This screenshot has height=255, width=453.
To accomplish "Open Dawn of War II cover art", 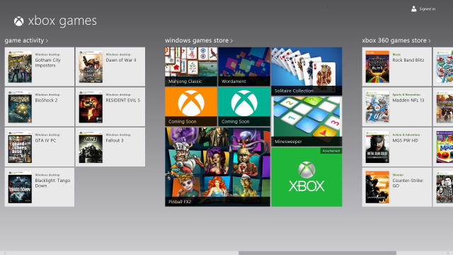I will [x=91, y=67].
